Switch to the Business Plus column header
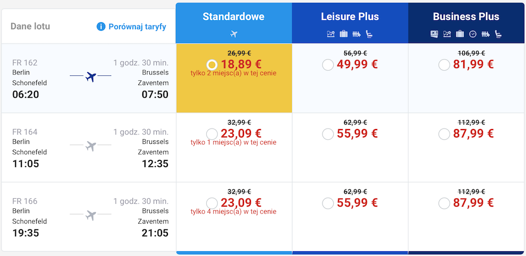 (x=466, y=23)
